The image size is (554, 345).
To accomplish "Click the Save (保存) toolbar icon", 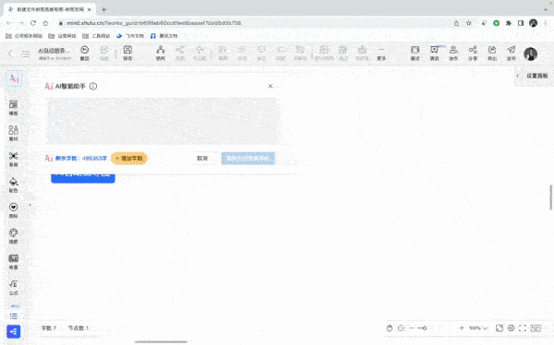I will click(127, 53).
